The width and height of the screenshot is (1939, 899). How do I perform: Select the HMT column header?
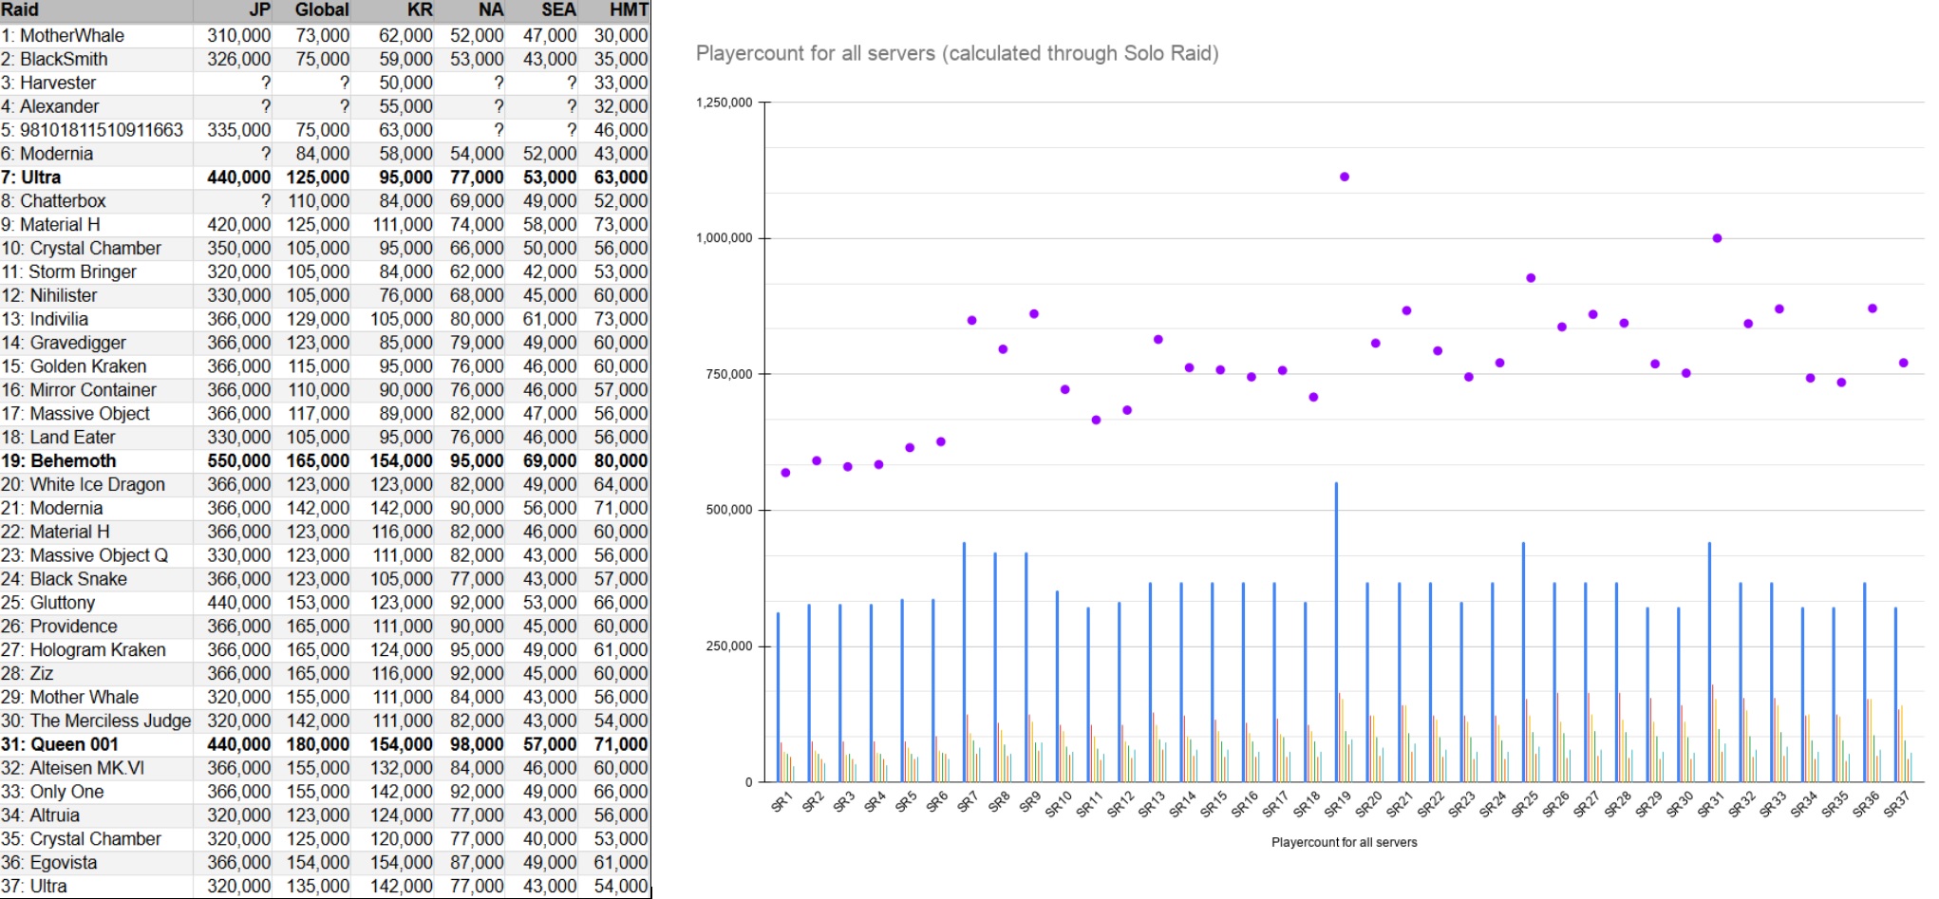[629, 10]
